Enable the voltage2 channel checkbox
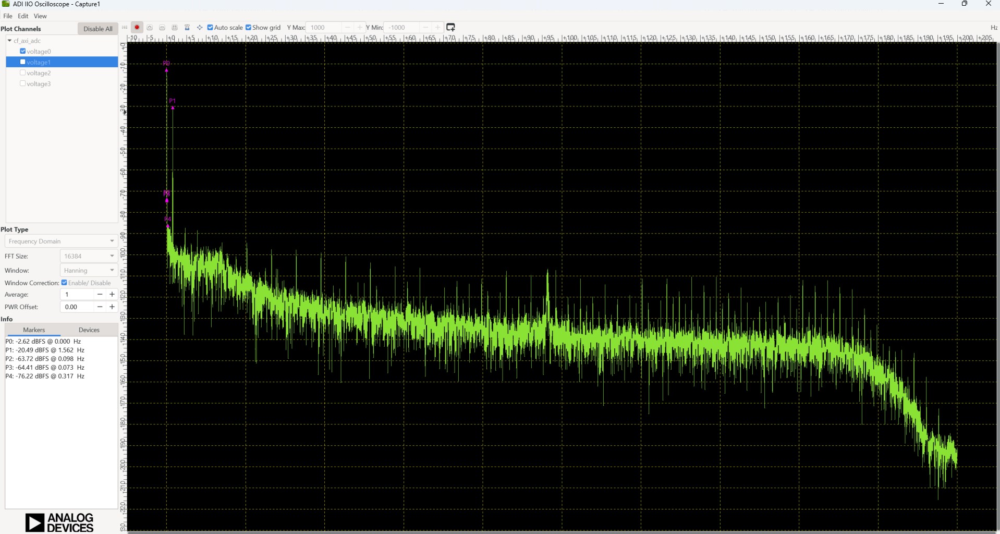Screen dimensions: 1000x534 pos(23,73)
